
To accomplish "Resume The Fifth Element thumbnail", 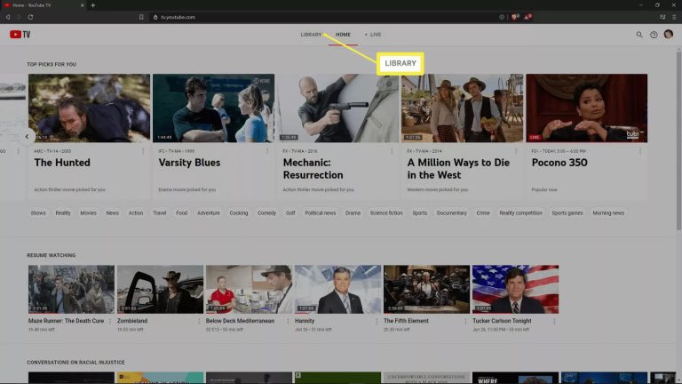I will 426,289.
